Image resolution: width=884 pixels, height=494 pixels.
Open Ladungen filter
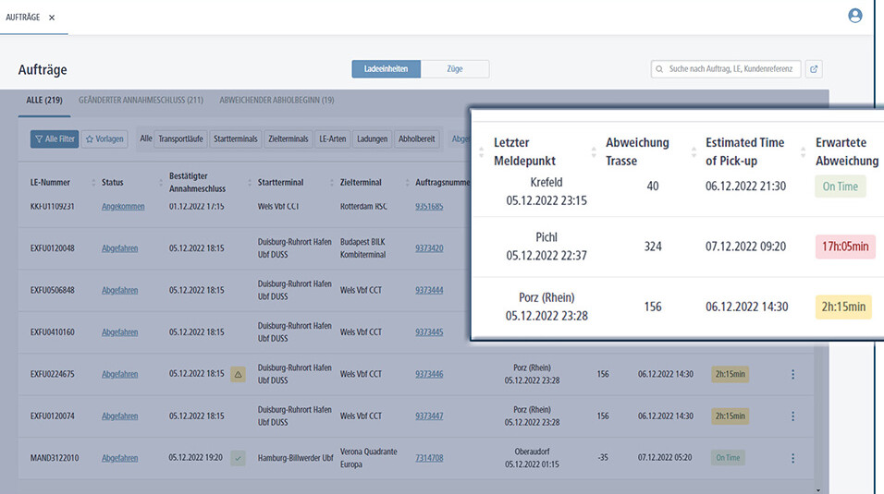[372, 139]
